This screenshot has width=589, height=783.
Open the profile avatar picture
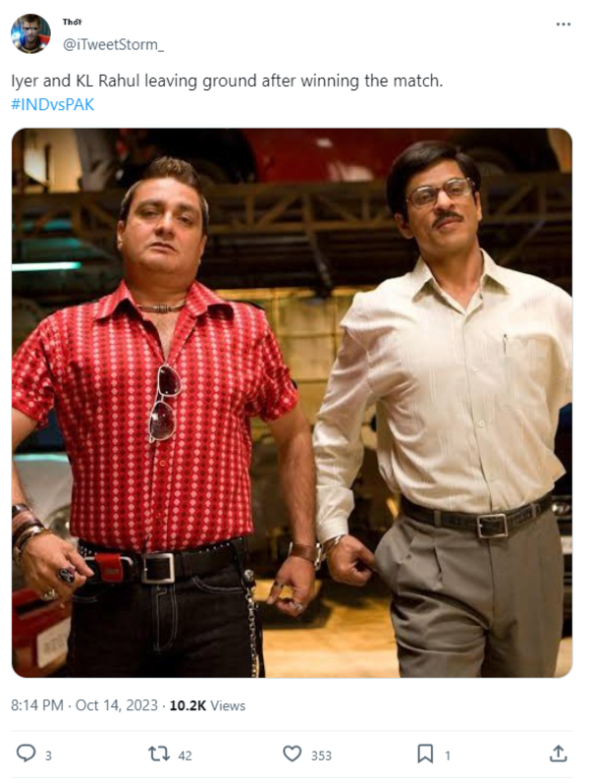tap(30, 33)
